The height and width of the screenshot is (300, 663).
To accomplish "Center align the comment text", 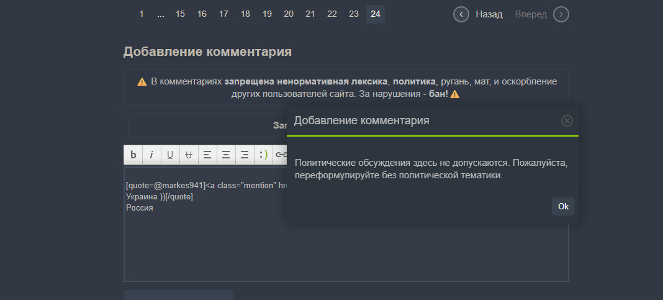I will point(226,155).
